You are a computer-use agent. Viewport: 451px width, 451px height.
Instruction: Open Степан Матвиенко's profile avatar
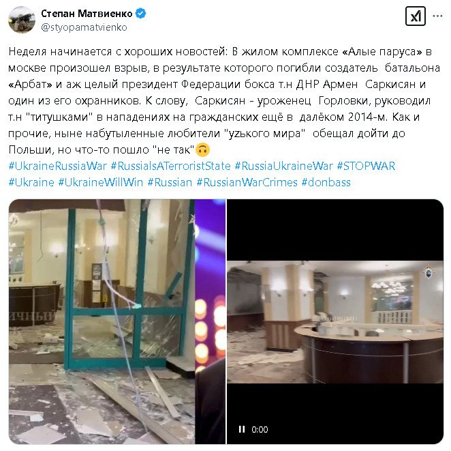pos(22,20)
